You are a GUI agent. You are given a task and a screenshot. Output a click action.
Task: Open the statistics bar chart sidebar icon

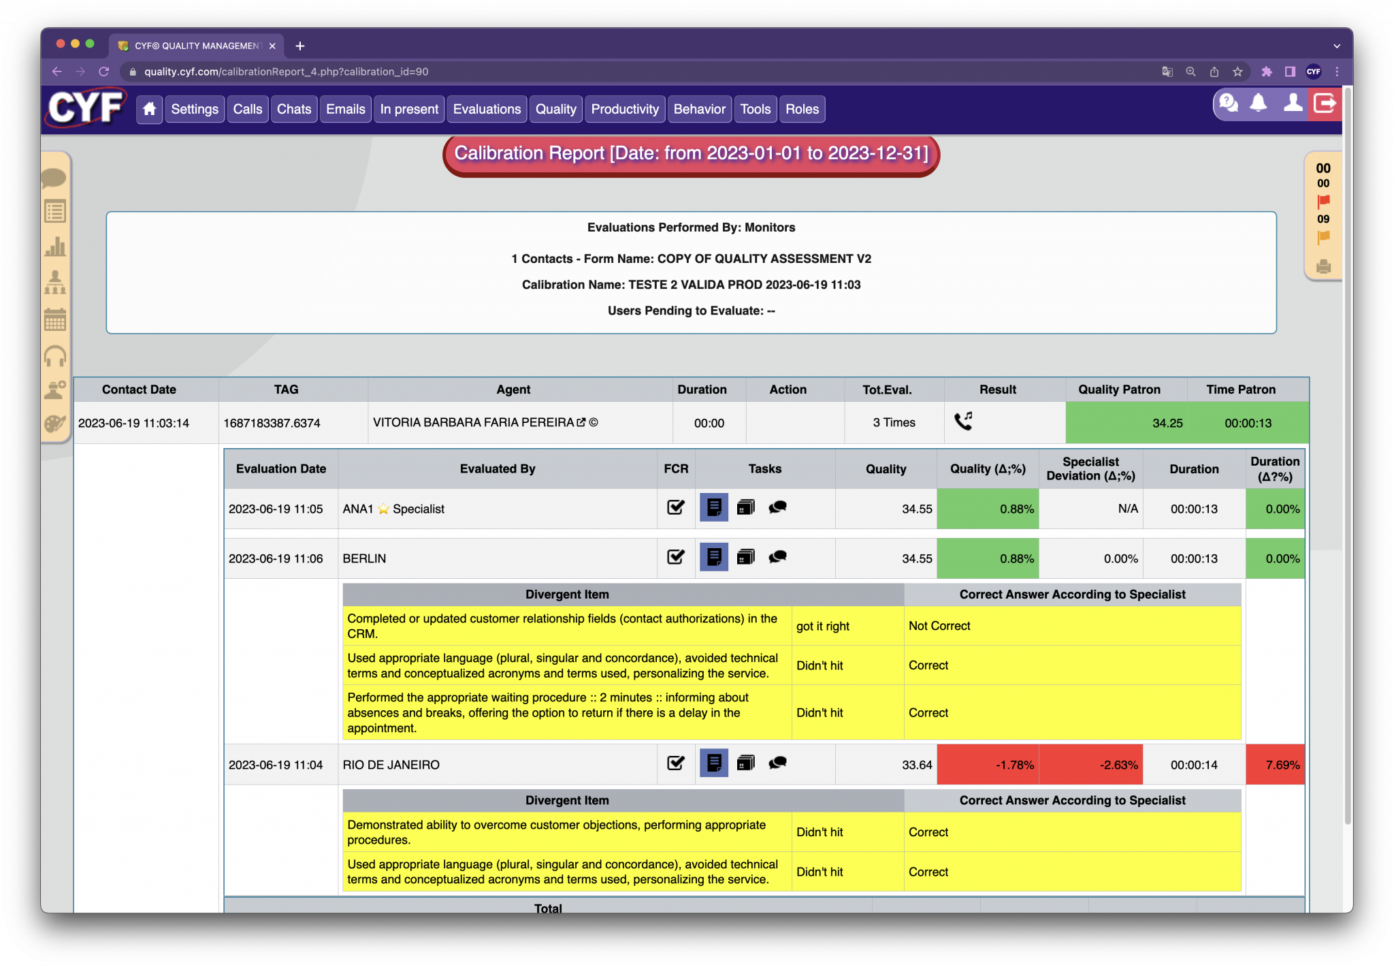56,247
